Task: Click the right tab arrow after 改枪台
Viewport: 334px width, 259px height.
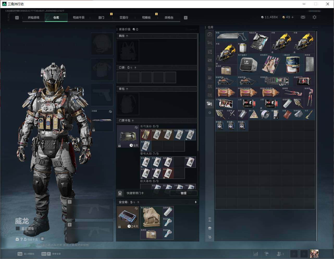Action: click(186, 18)
